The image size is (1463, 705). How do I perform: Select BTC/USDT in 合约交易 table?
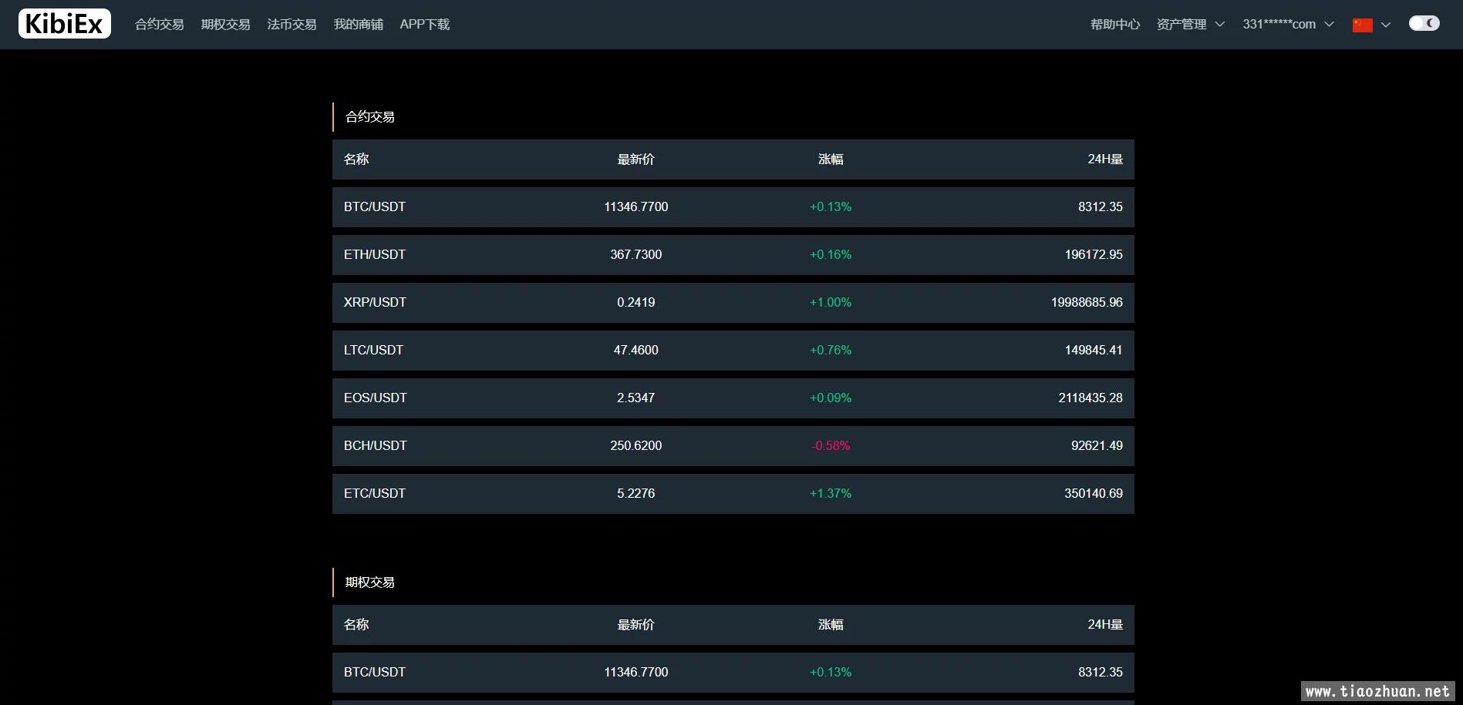pos(733,207)
